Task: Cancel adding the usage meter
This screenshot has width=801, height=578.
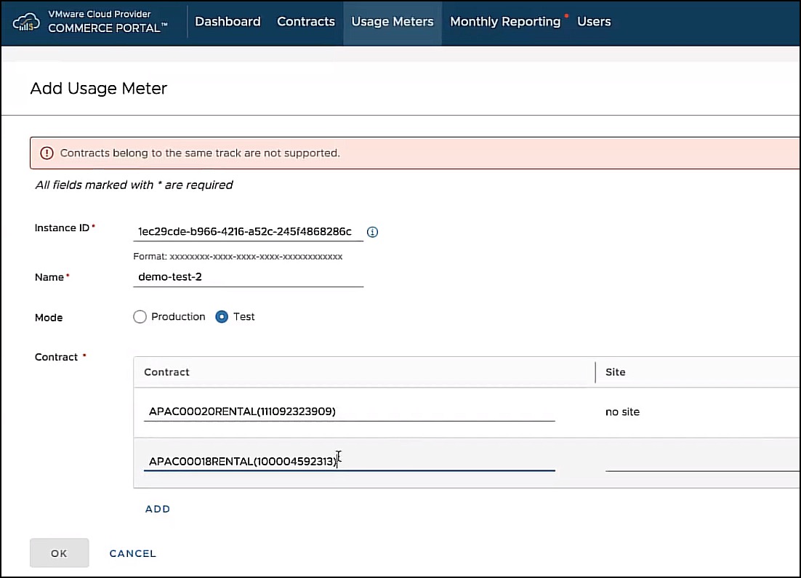Action: click(x=132, y=553)
